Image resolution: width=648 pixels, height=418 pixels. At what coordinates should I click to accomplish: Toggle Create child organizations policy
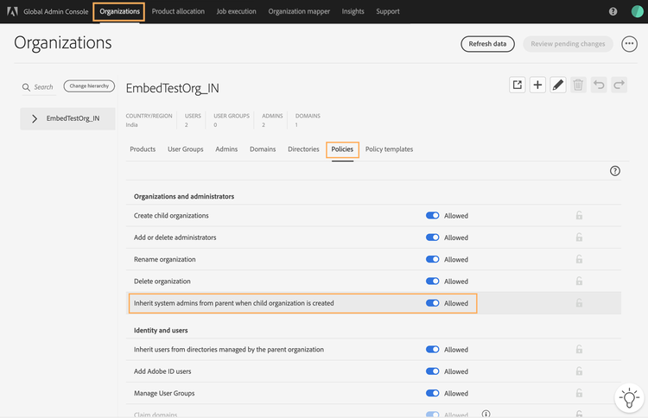pyautogui.click(x=433, y=216)
